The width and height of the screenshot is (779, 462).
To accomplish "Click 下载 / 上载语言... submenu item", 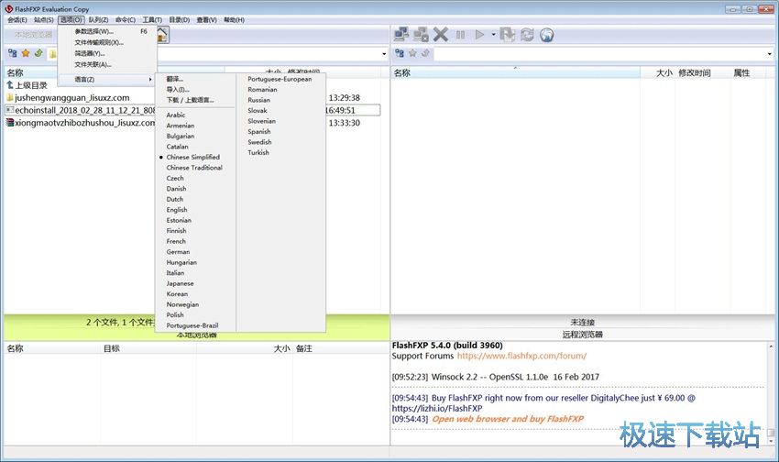I will (190, 100).
